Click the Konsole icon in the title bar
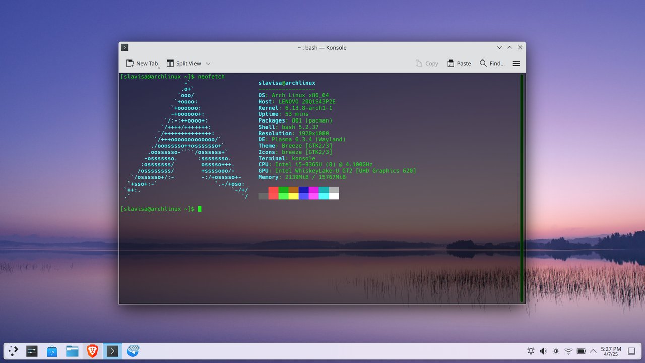 tap(125, 47)
